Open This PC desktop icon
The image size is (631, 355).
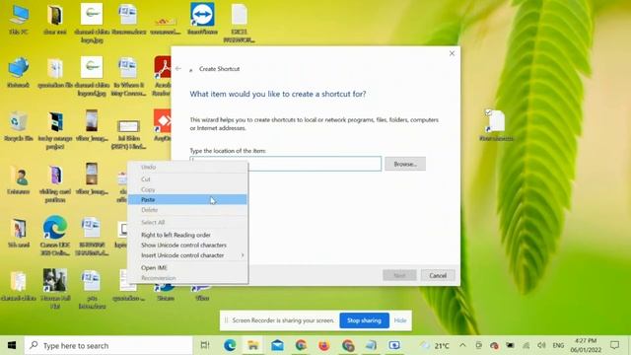point(19,20)
